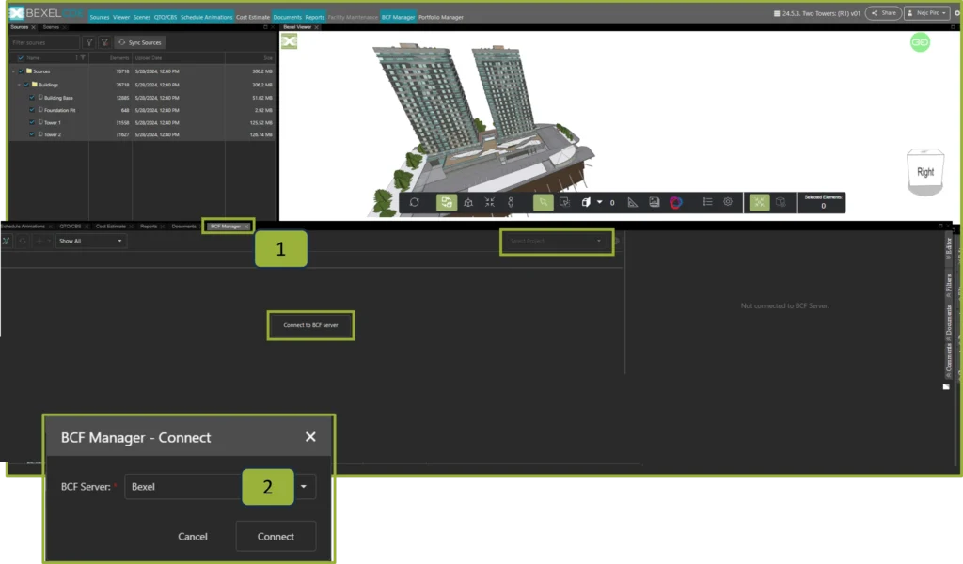The image size is (963, 564).
Task: Select the highlighted green selection cursor tool
Action: 543,202
